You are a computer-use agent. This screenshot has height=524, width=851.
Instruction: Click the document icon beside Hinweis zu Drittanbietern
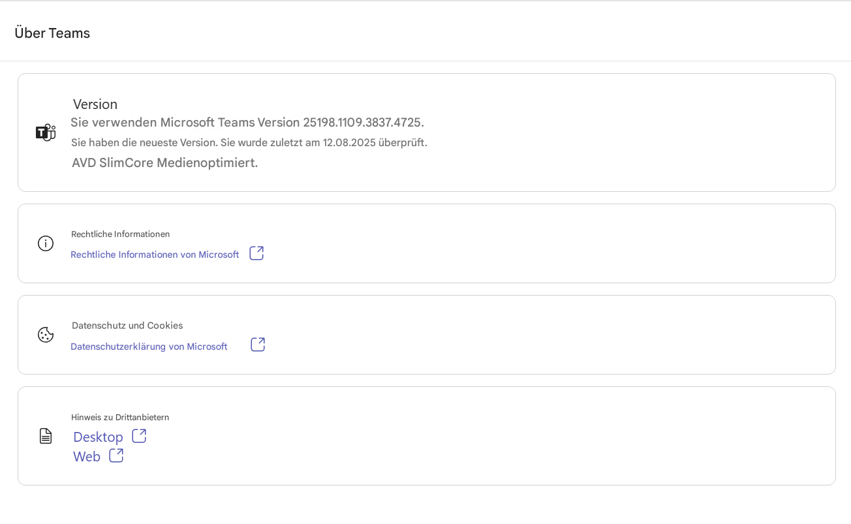[46, 436]
